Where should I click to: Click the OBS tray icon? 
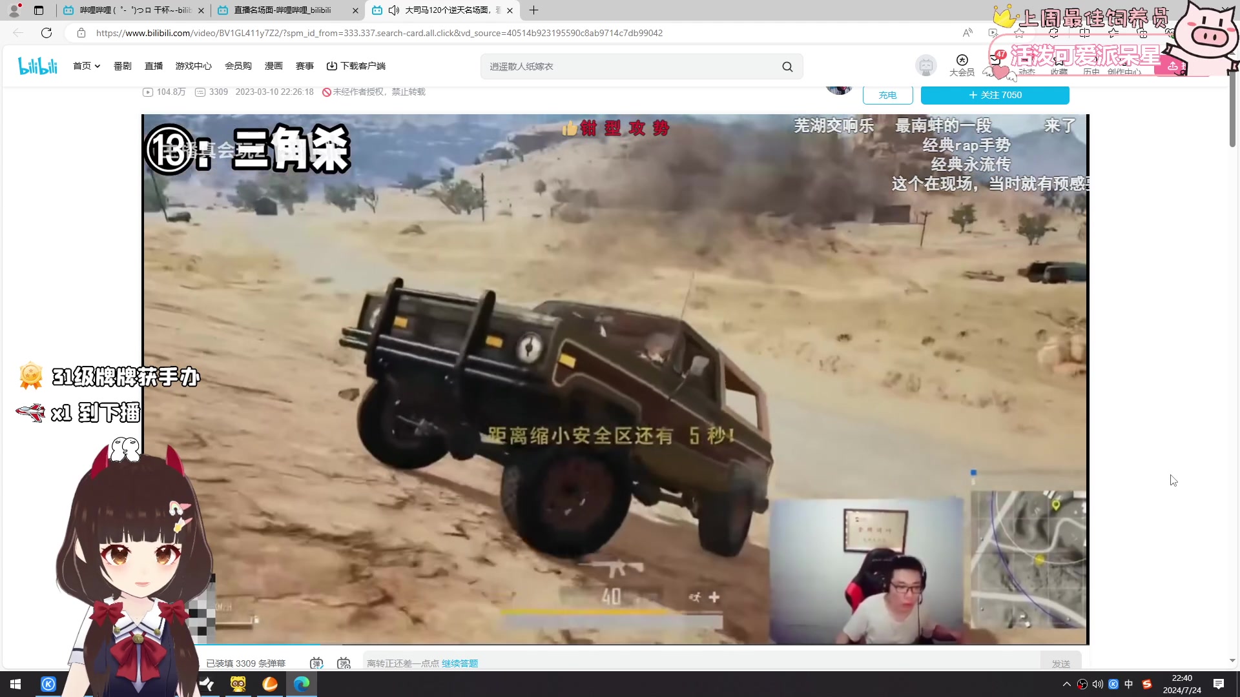[x=1082, y=684]
